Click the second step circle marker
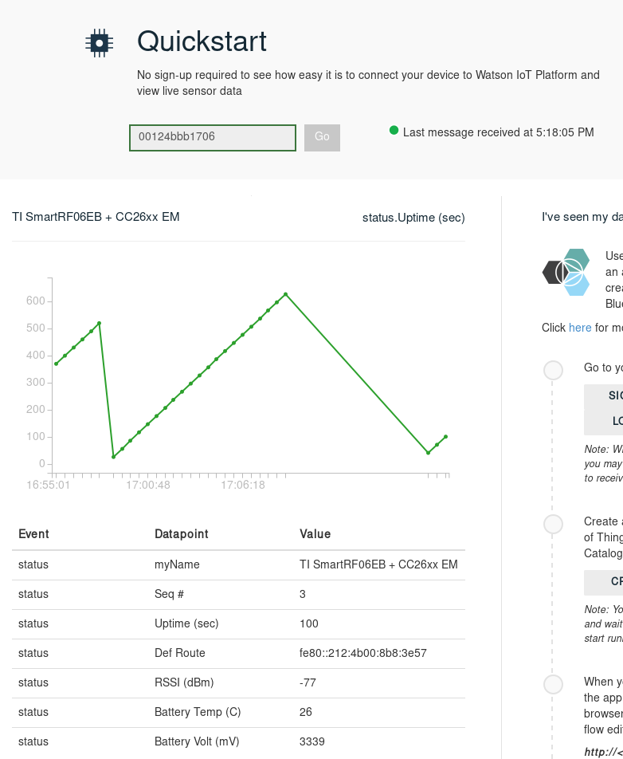Screen dimensions: 623x759 tap(553, 525)
